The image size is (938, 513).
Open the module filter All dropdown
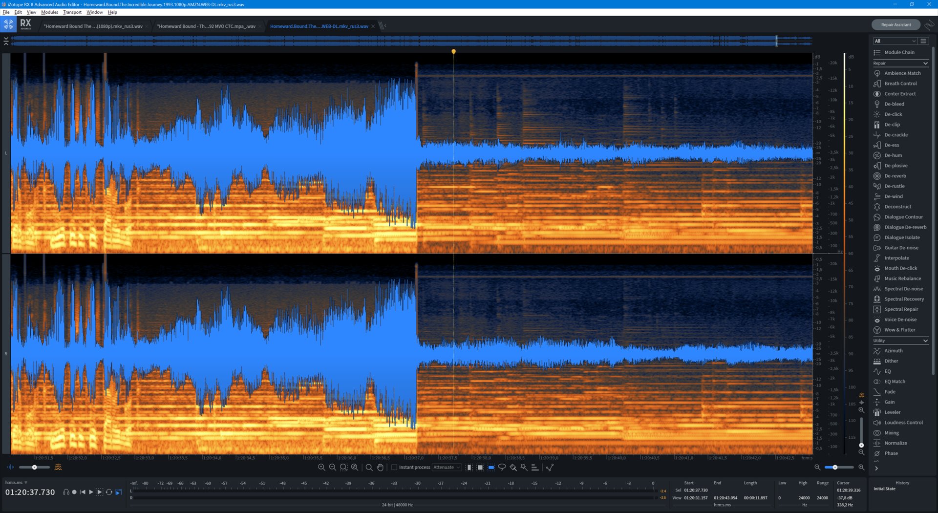895,41
